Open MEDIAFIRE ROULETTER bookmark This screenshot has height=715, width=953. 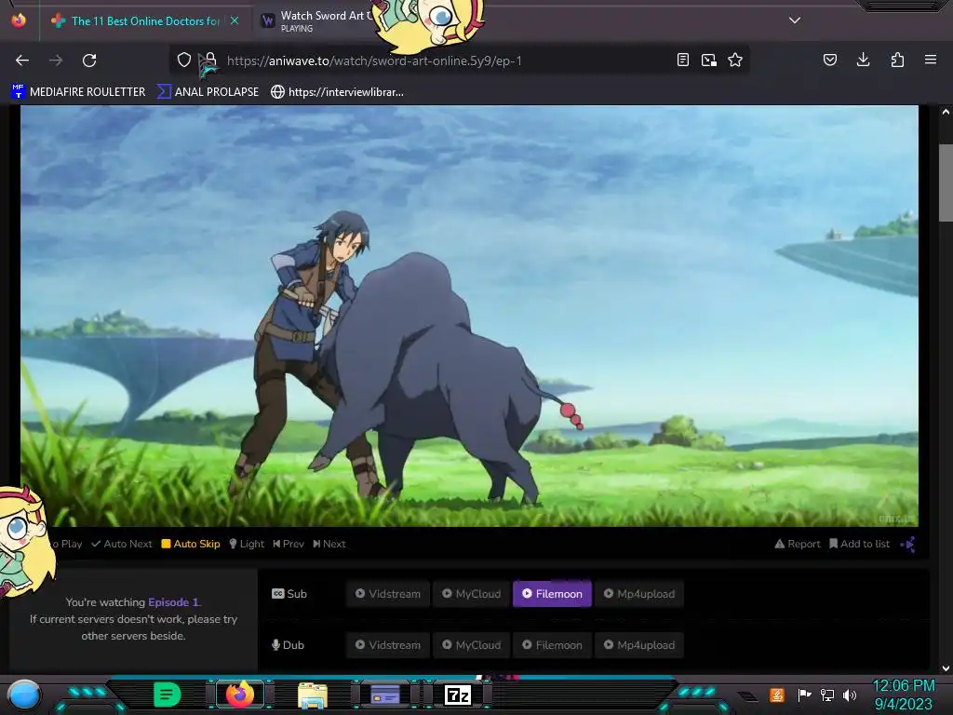[x=78, y=92]
